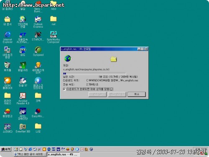Click the greyed-out Open Folder button

117,94
